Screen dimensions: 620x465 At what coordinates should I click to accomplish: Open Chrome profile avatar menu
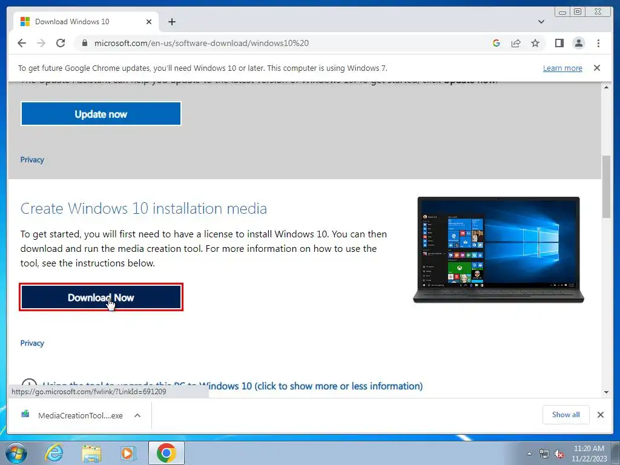578,43
